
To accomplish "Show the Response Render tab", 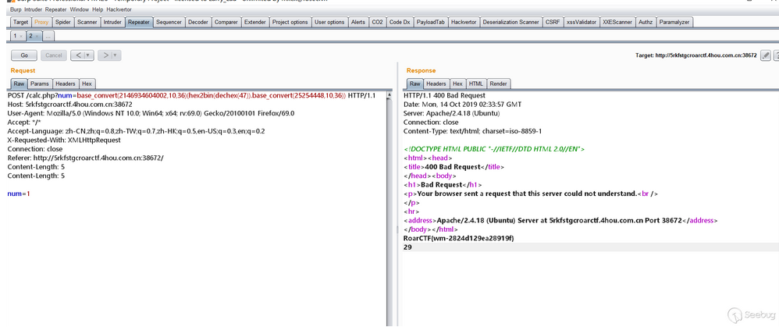I will point(498,84).
